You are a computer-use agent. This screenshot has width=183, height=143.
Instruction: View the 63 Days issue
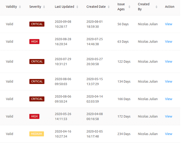pos(168,41)
